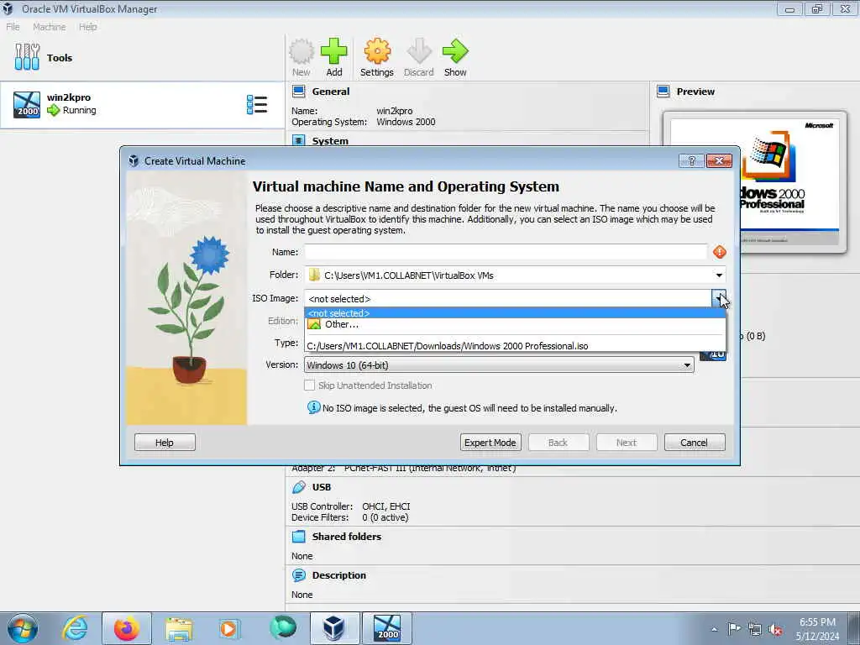Open File Explorer taskbar icon

coord(179,629)
